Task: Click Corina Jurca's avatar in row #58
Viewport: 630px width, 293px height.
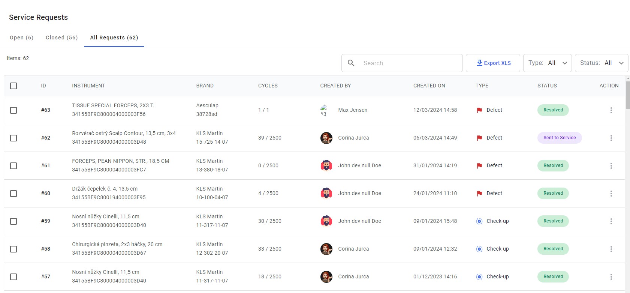Action: coord(326,249)
